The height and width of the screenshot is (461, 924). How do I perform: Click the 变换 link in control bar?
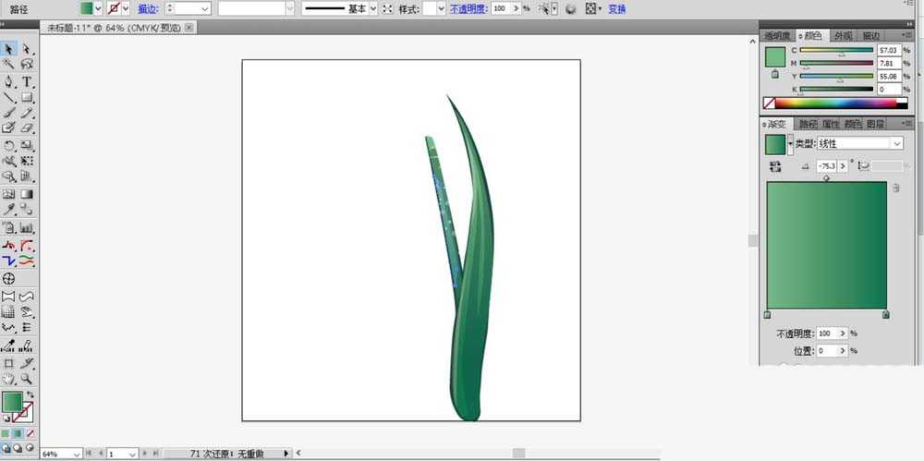point(616,9)
